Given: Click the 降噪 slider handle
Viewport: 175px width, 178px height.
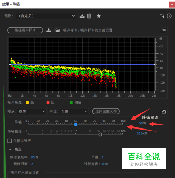Looking at the screenshot, I should [76, 124].
